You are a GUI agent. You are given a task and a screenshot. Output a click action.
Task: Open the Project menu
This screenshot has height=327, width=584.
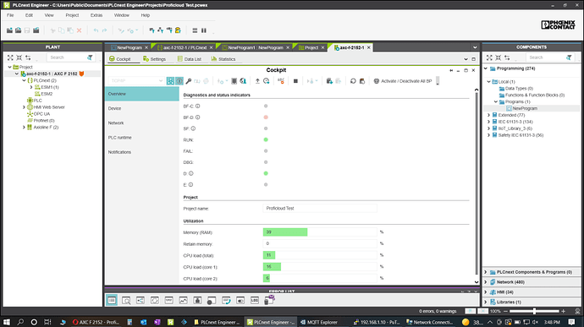point(72,15)
